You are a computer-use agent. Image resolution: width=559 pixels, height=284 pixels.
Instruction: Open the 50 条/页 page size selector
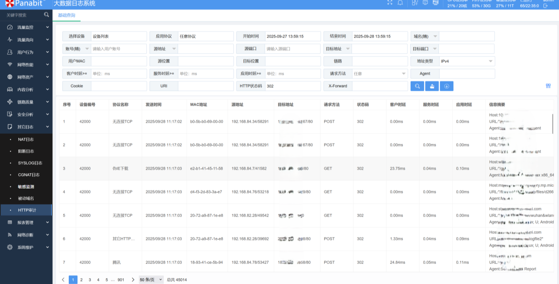click(x=151, y=280)
